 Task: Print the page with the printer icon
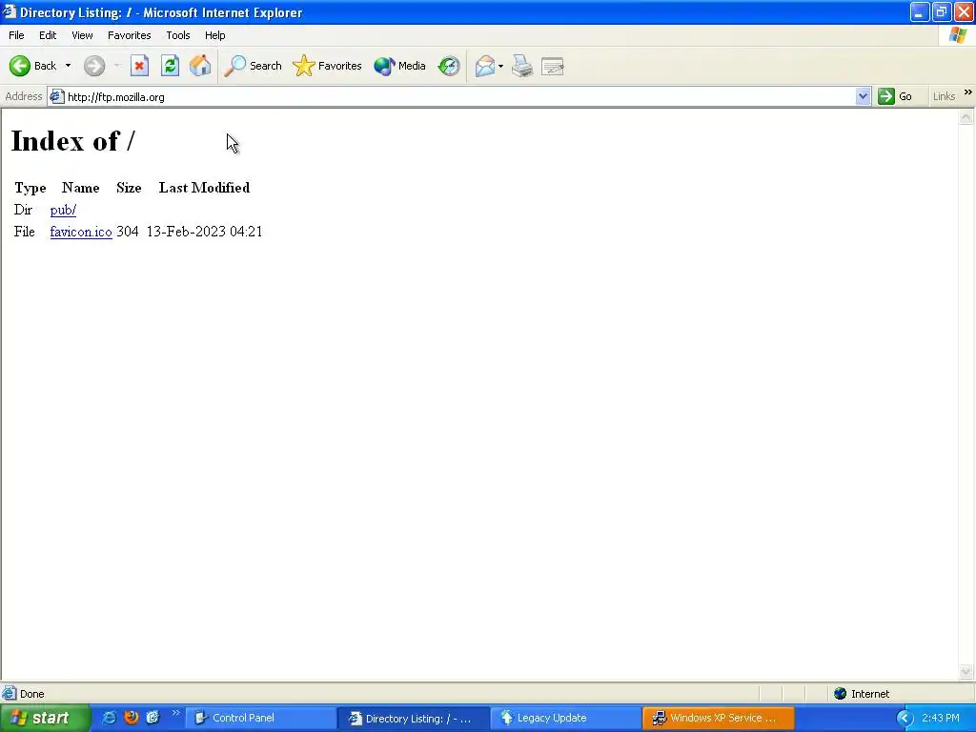(522, 66)
